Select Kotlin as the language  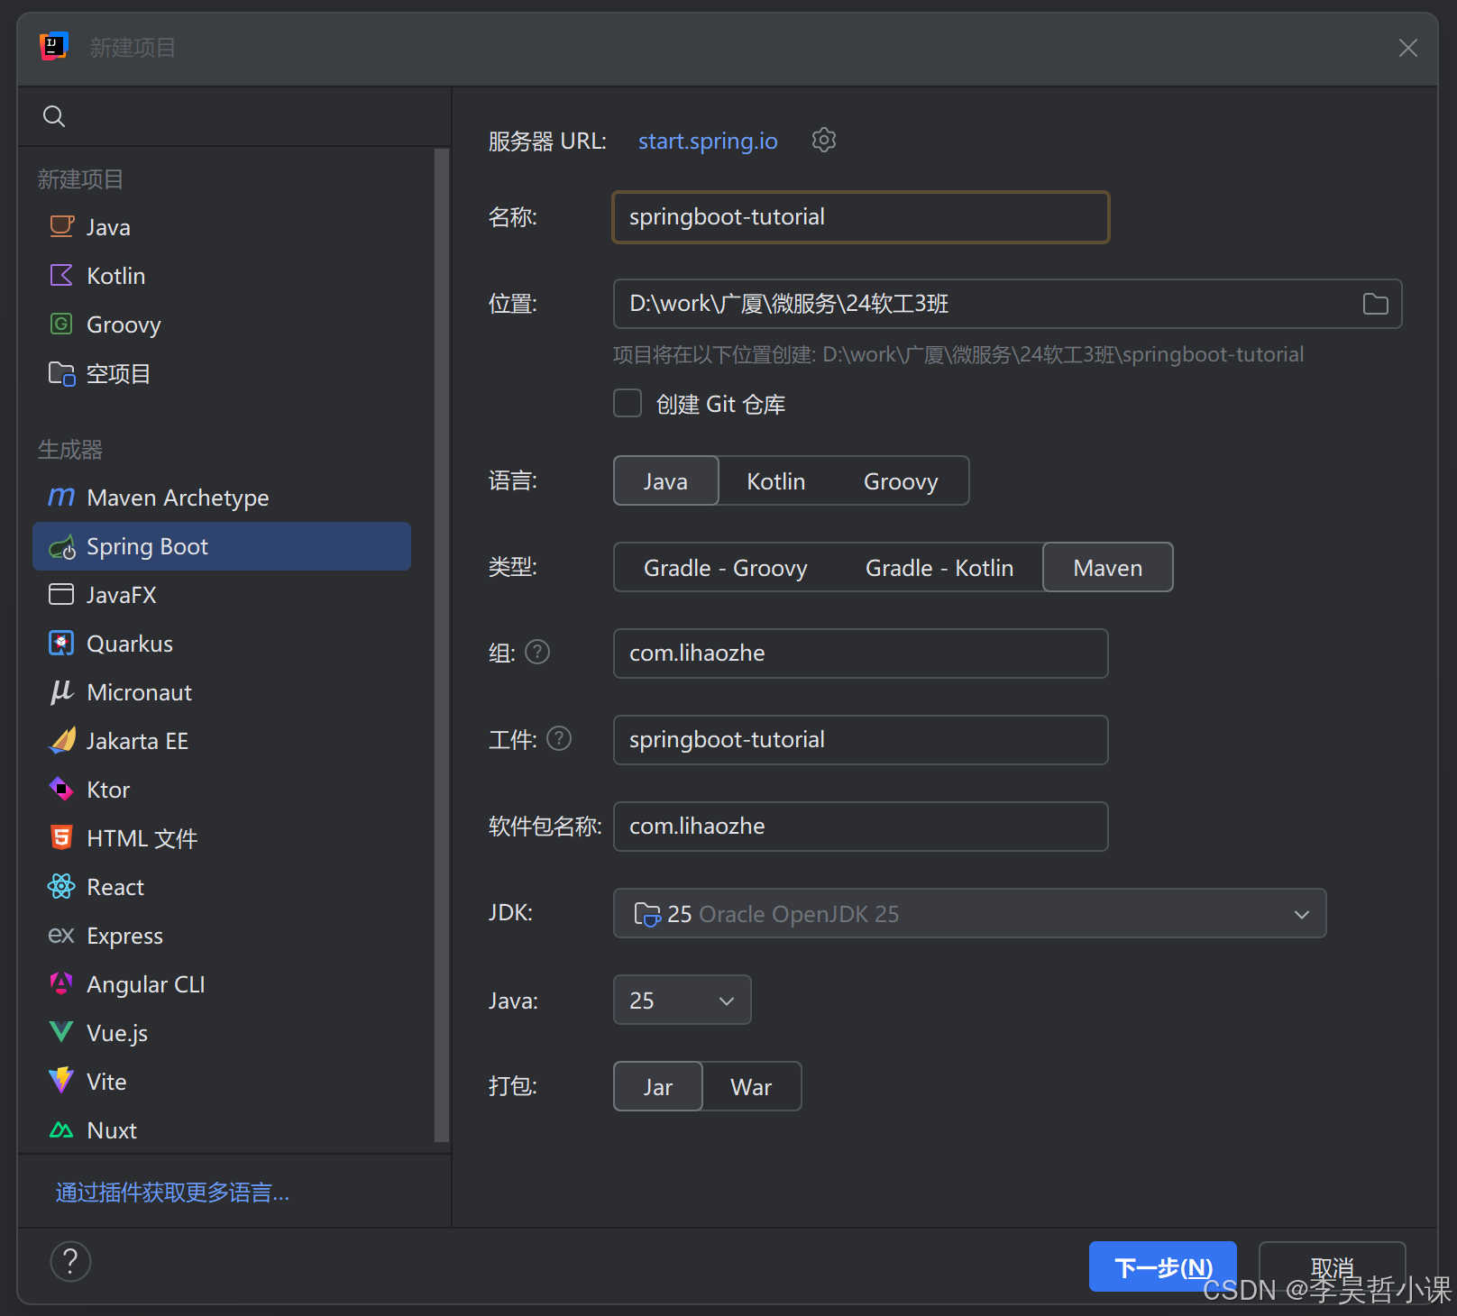(775, 480)
